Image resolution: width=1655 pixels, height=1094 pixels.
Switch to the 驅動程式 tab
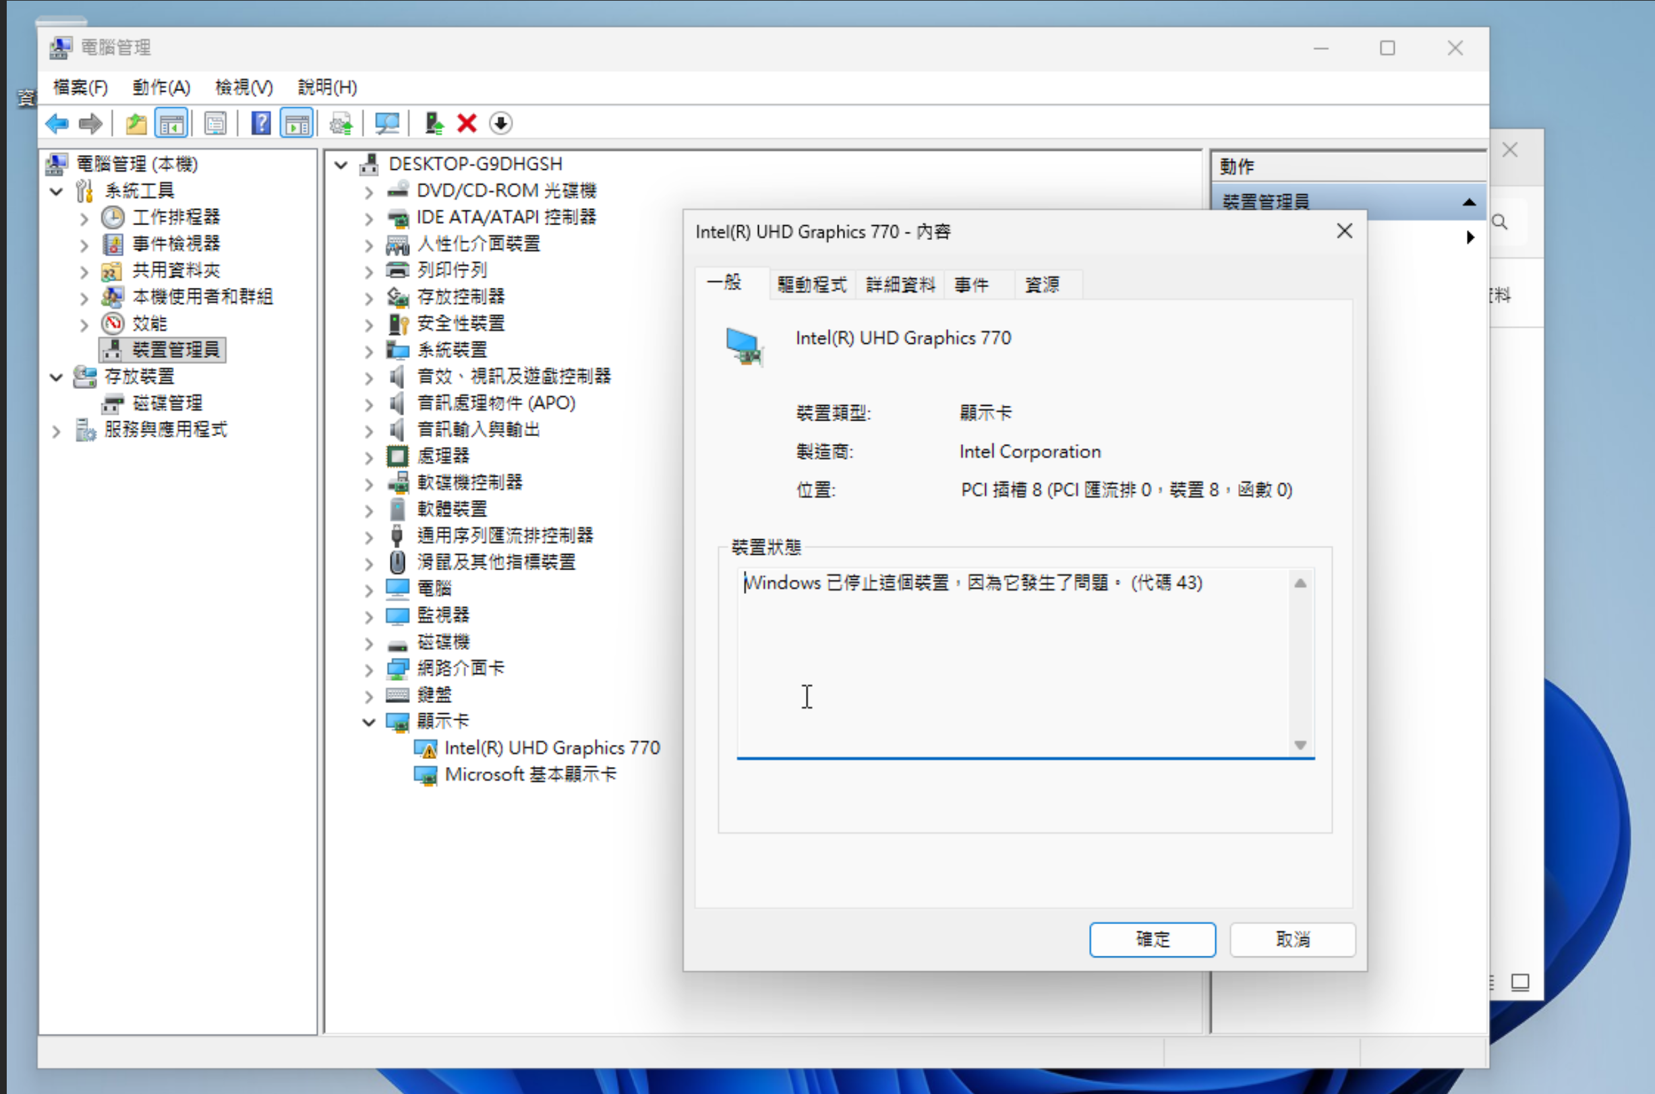[x=811, y=284]
